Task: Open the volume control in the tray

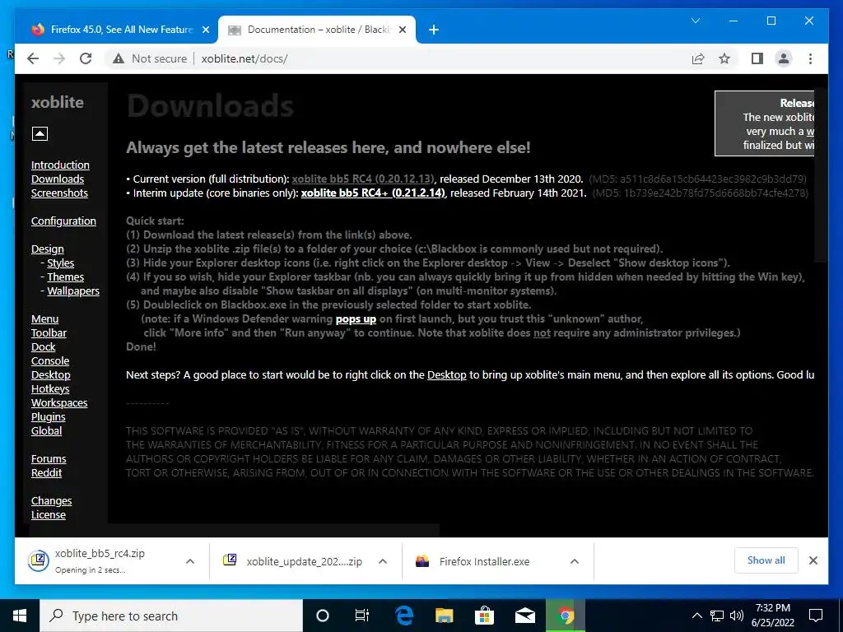Action: tap(737, 616)
